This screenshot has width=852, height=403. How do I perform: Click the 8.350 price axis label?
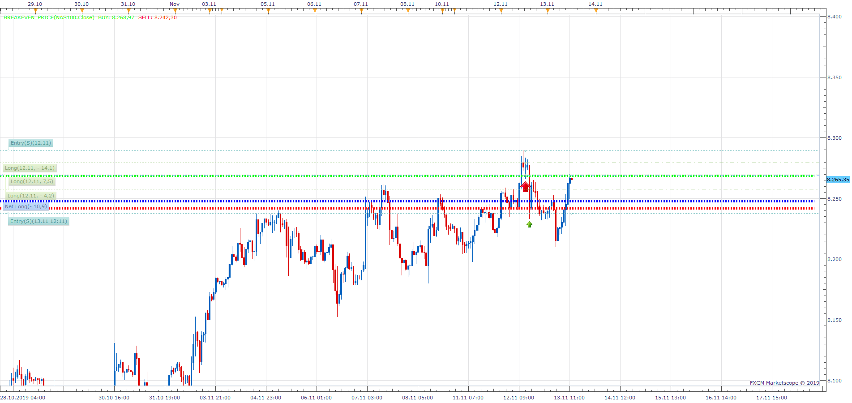click(835, 77)
